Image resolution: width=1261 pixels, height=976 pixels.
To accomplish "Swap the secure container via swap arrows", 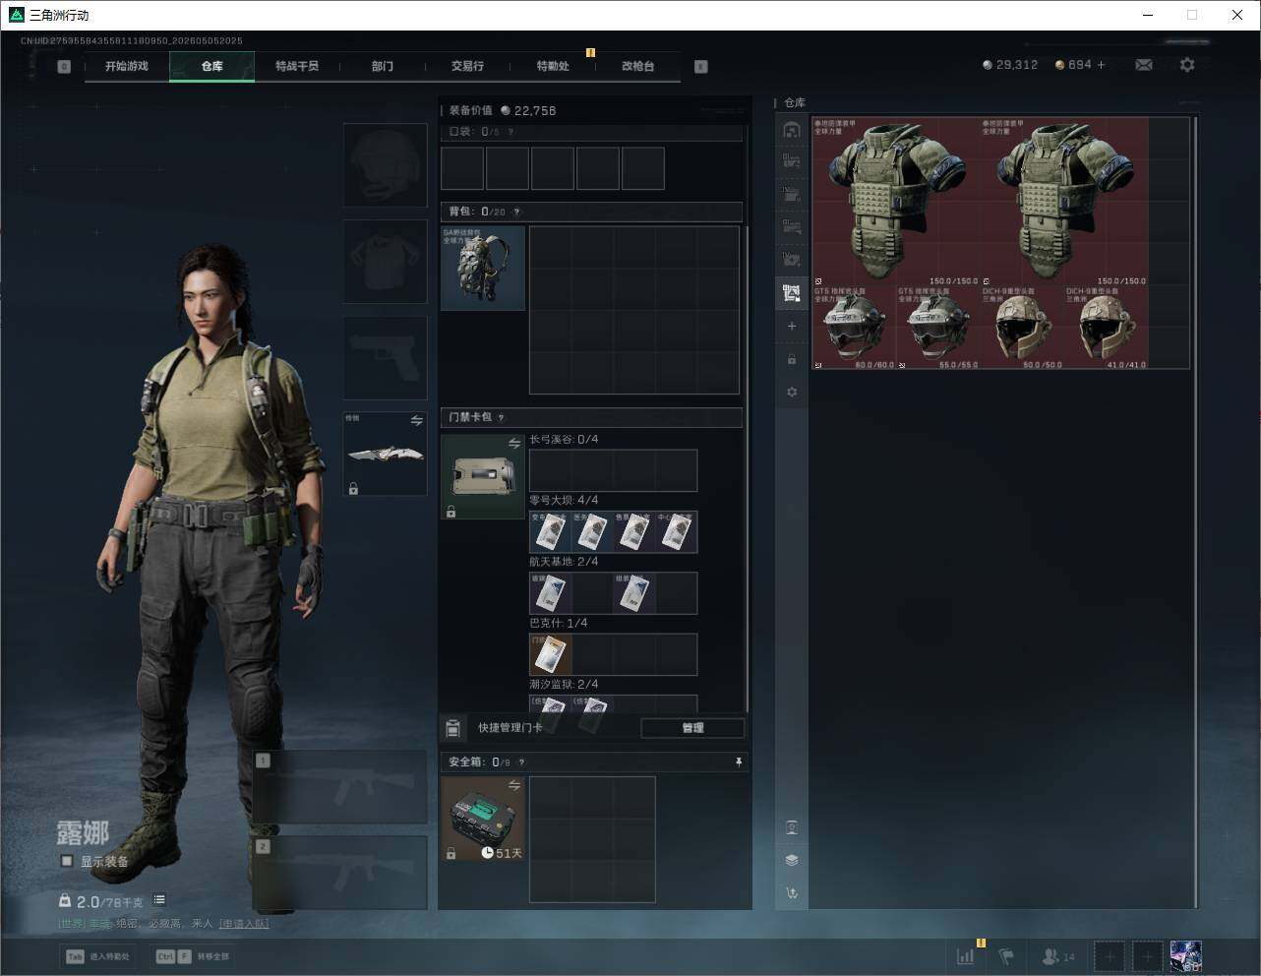I will tap(513, 785).
